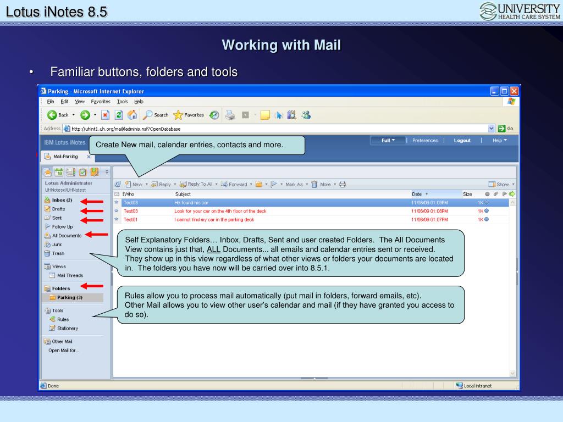Image resolution: width=563 pixels, height=422 pixels.
Task: Click the browser History icon
Action: point(214,115)
